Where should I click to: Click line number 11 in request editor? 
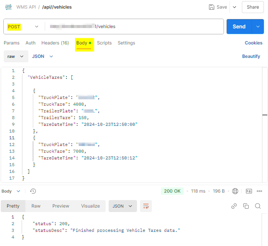coord(12,138)
